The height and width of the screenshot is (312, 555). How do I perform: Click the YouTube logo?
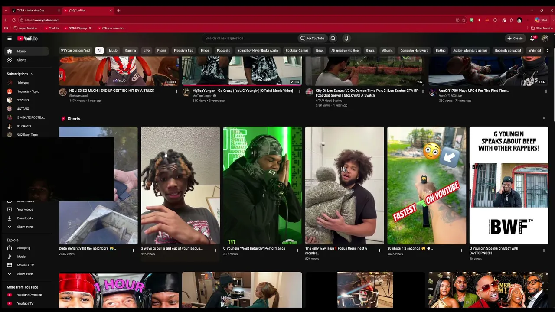click(x=27, y=39)
